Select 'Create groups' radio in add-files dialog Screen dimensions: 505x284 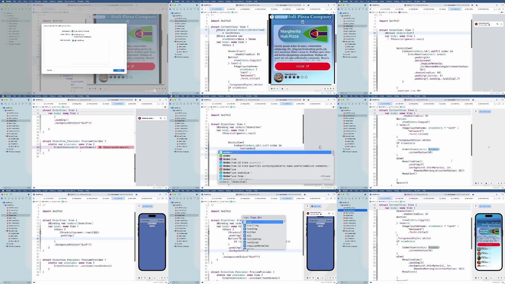[73, 35]
